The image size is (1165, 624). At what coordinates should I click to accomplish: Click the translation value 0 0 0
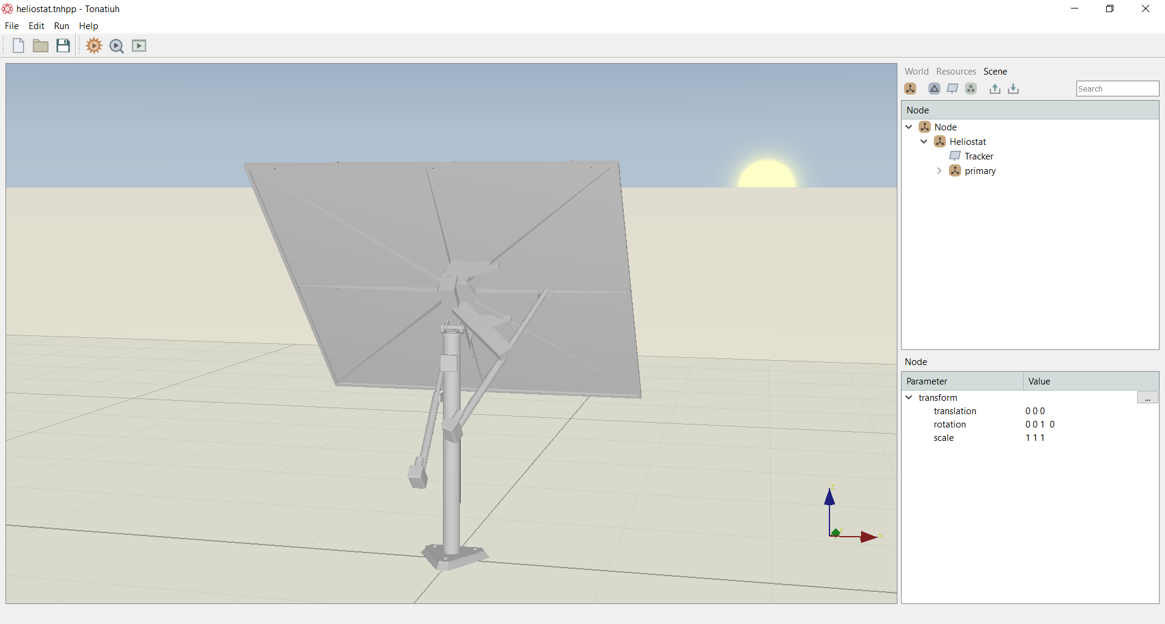[x=1035, y=411]
